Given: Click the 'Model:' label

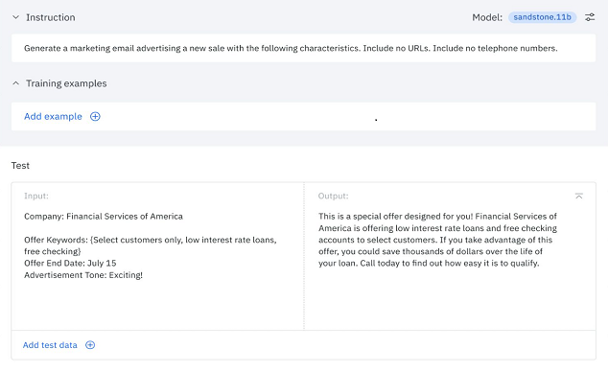Looking at the screenshot, I should 487,17.
